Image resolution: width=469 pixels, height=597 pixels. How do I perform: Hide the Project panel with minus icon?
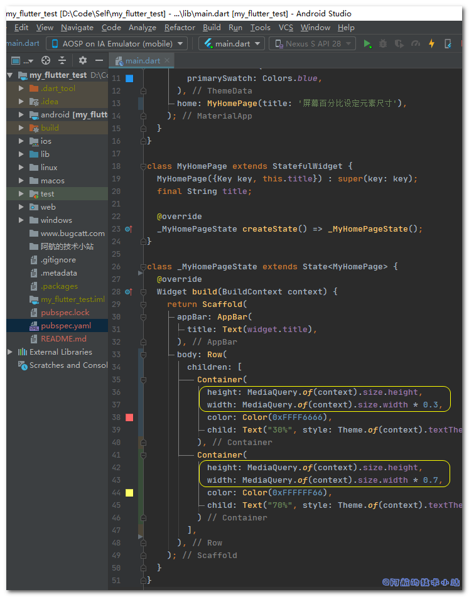click(x=99, y=60)
